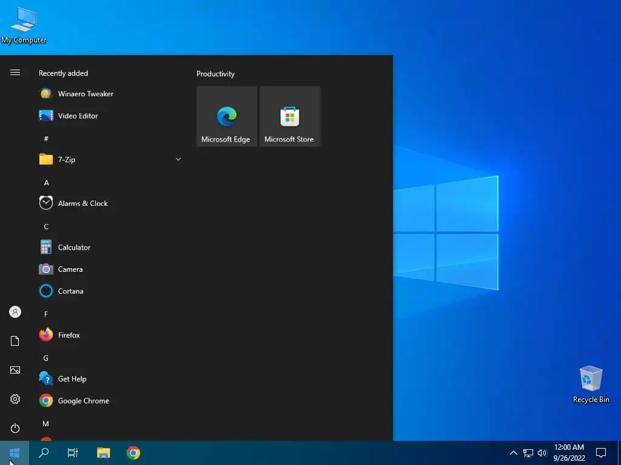This screenshot has width=621, height=465.
Task: Launch Calculator from the app list
Action: coord(111,247)
